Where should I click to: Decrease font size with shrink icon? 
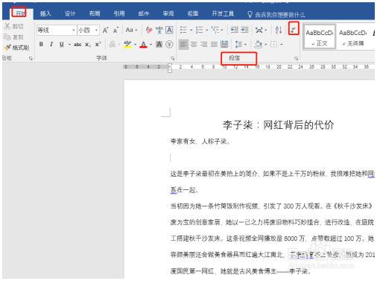tap(115, 31)
